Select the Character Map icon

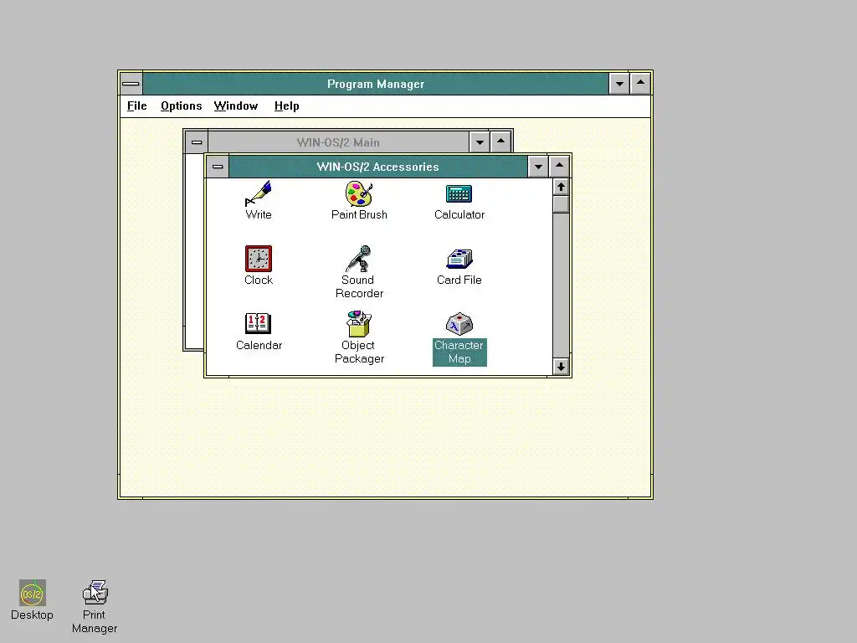point(459,324)
